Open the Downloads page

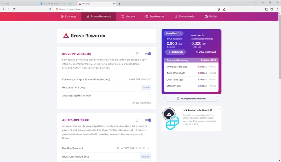tap(184, 17)
